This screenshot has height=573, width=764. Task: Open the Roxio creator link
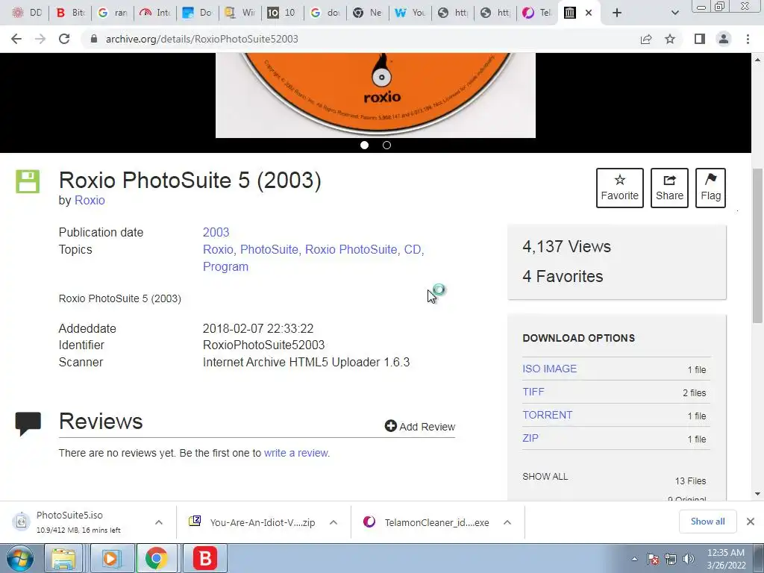(x=90, y=200)
